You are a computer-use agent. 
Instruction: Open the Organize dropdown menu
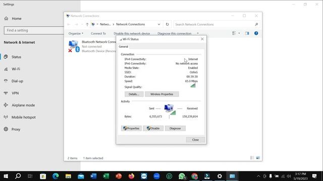pyautogui.click(x=76, y=34)
